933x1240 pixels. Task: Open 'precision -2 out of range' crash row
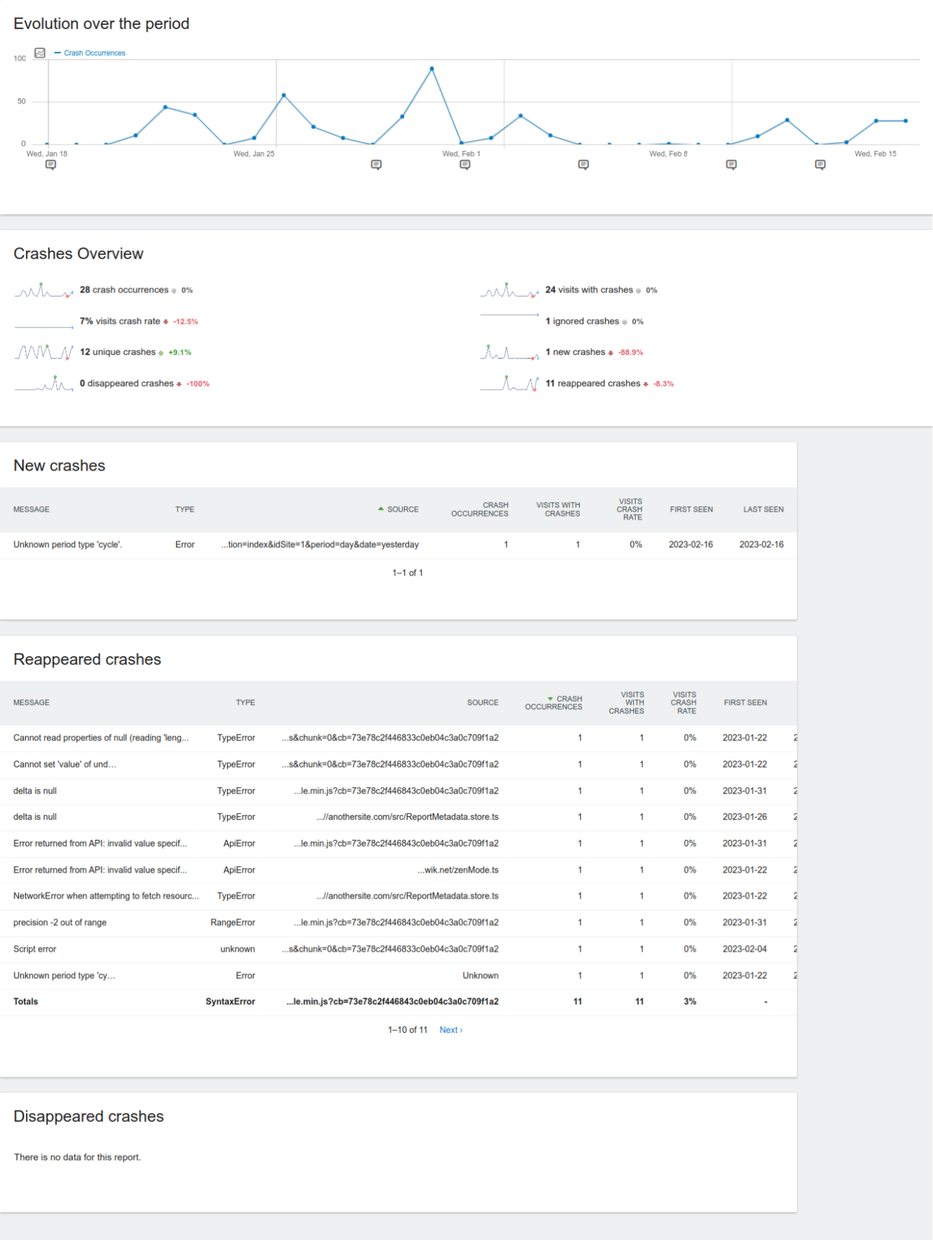398,923
